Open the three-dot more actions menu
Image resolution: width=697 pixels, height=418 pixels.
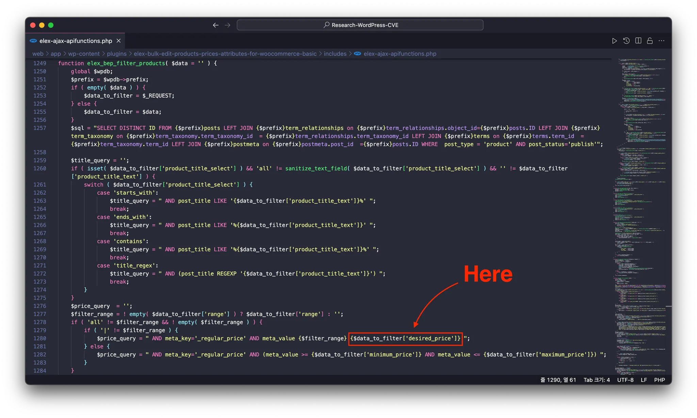(x=662, y=41)
